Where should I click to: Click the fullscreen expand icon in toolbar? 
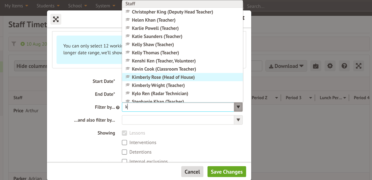coord(358,66)
